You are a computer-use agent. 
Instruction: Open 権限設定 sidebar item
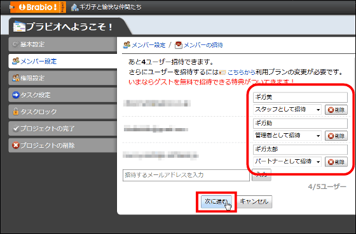click(x=63, y=78)
